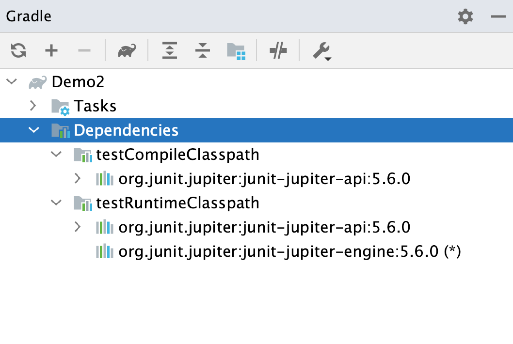Toggle Gradle offline mode
This screenshot has width=513, height=344.
[x=278, y=50]
